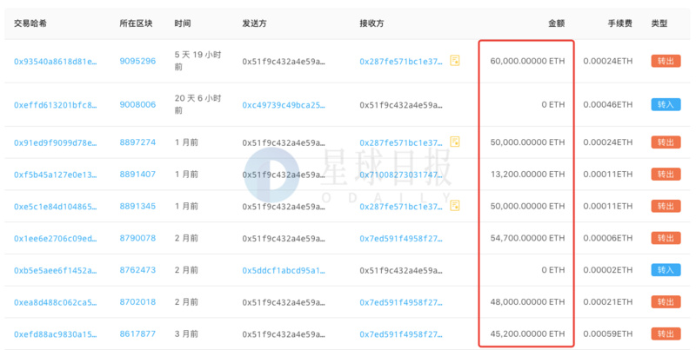Select 50,000.00000 ETH in block 8897274 row
696x350 pixels.
527,142
